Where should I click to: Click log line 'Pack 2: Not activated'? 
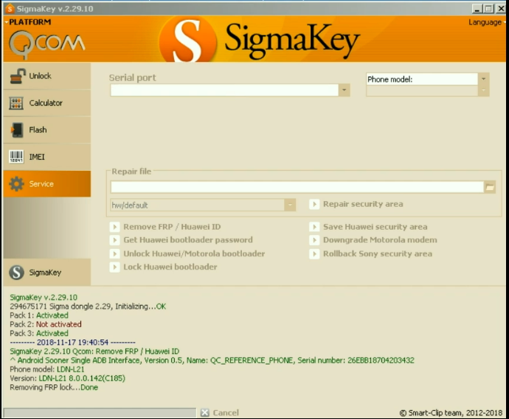[x=46, y=325]
